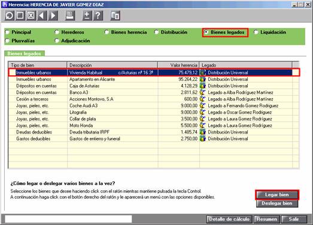This screenshot has width=313, height=225.
Task: Open the plus-minus calculator toolbar icon
Action: [87, 16]
